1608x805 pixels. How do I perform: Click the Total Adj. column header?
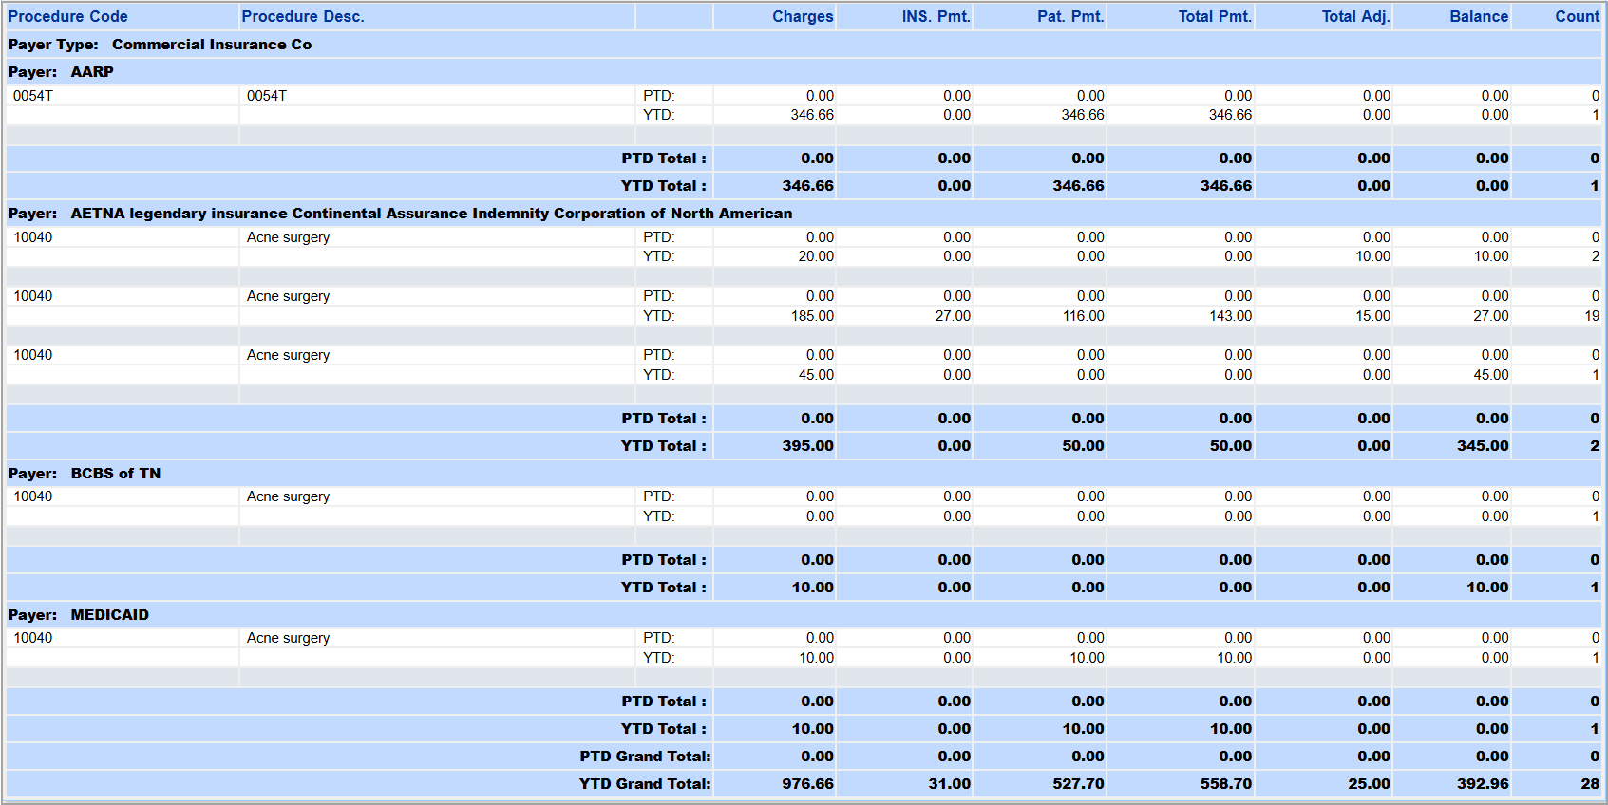pyautogui.click(x=1355, y=16)
